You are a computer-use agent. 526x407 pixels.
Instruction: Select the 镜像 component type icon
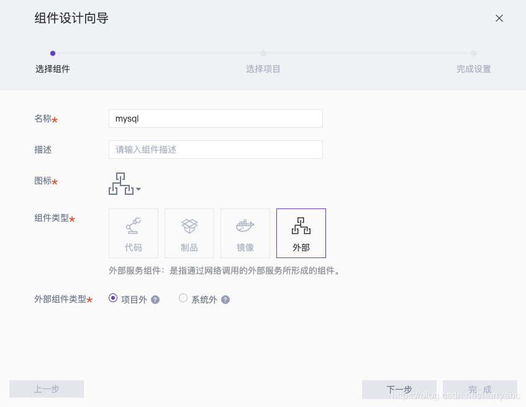click(x=245, y=233)
